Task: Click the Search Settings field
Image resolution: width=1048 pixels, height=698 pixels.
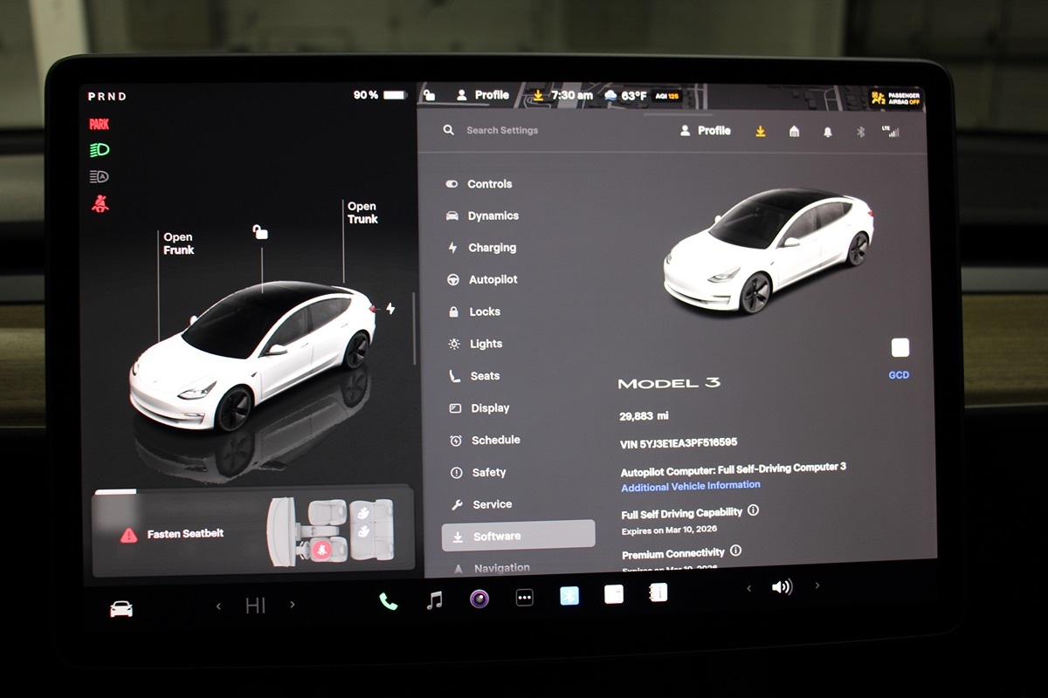Action: 502,130
